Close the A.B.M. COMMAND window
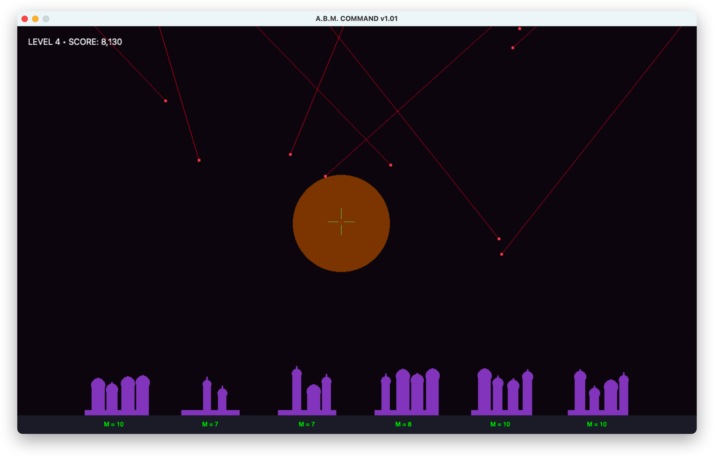Image resolution: width=714 pixels, height=457 pixels. (x=25, y=19)
